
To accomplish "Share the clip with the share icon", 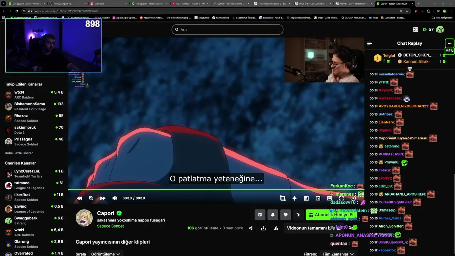I will point(251,228).
